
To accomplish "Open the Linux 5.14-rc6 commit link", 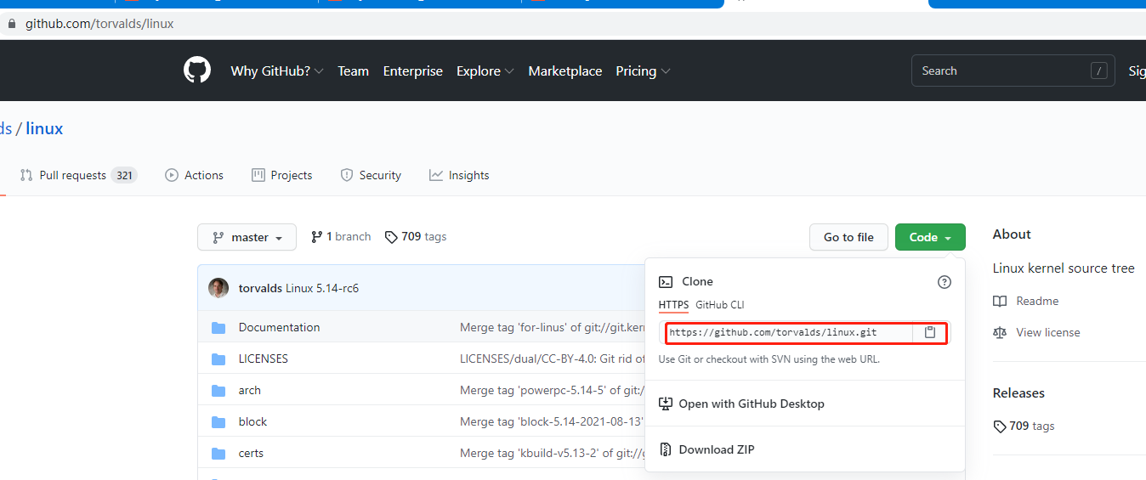I will (322, 288).
